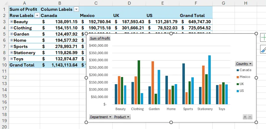Select cell with value 154,151.10

coord(60,28)
